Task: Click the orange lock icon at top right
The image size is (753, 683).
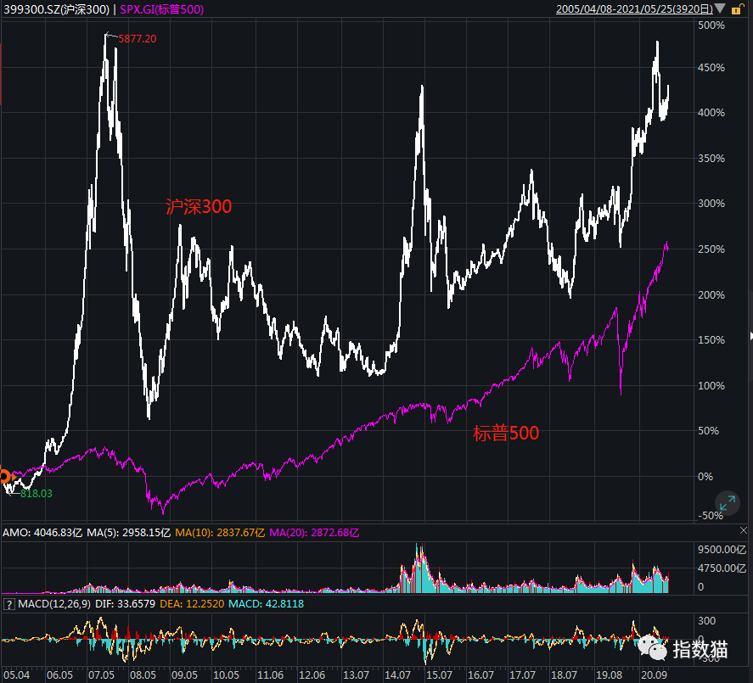Action: tap(736, 9)
